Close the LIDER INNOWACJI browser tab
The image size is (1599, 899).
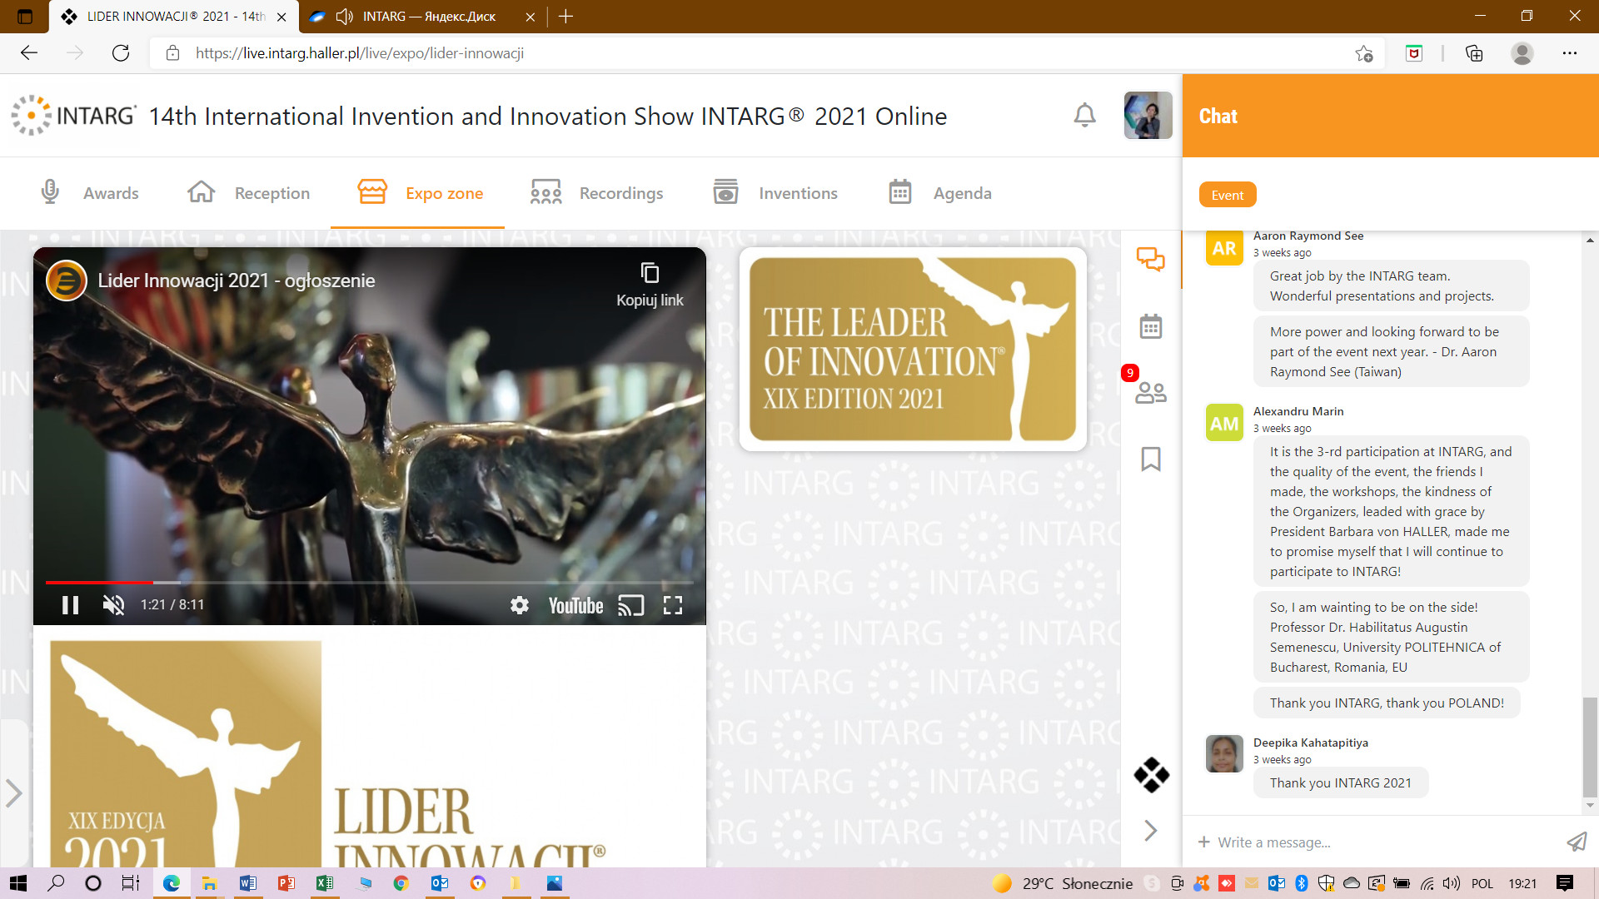(x=281, y=17)
